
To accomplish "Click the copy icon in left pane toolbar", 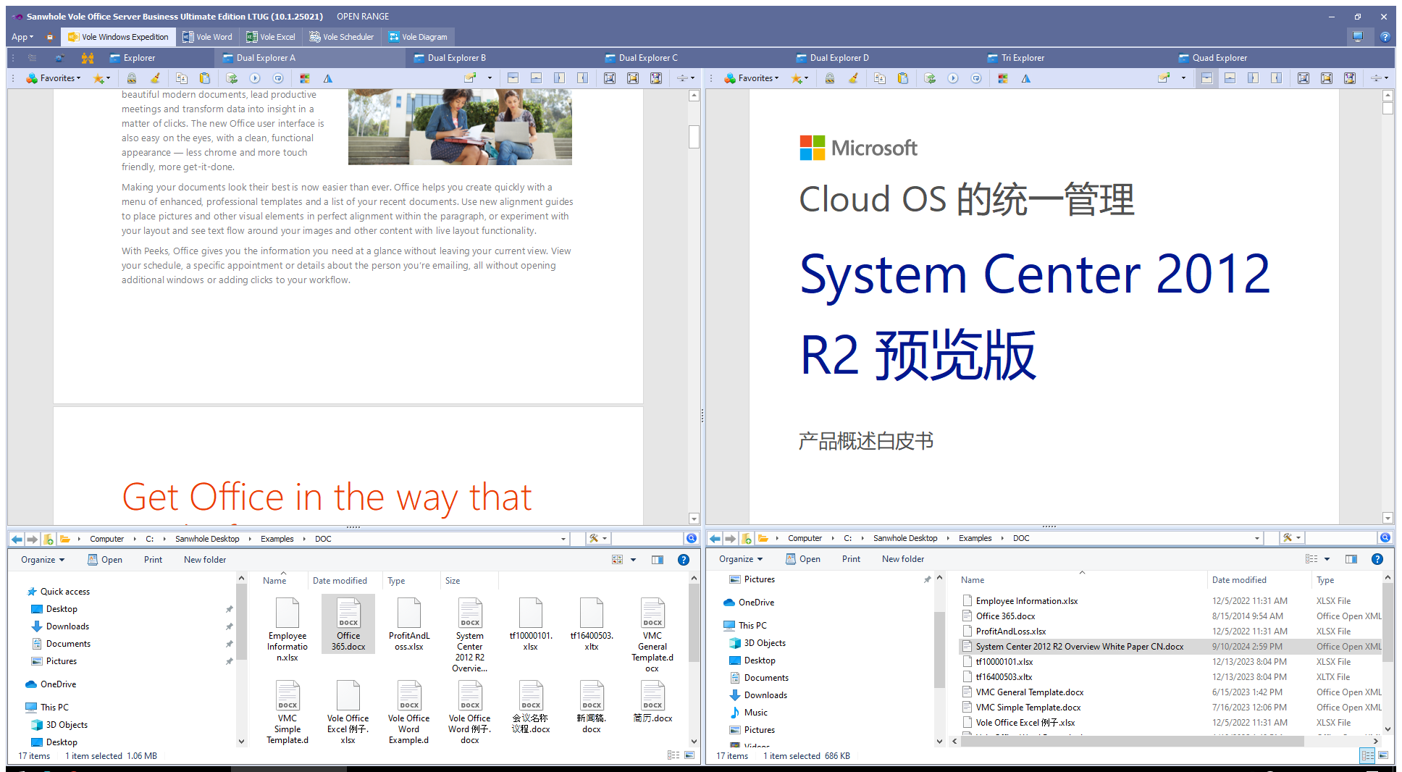I will (x=182, y=78).
